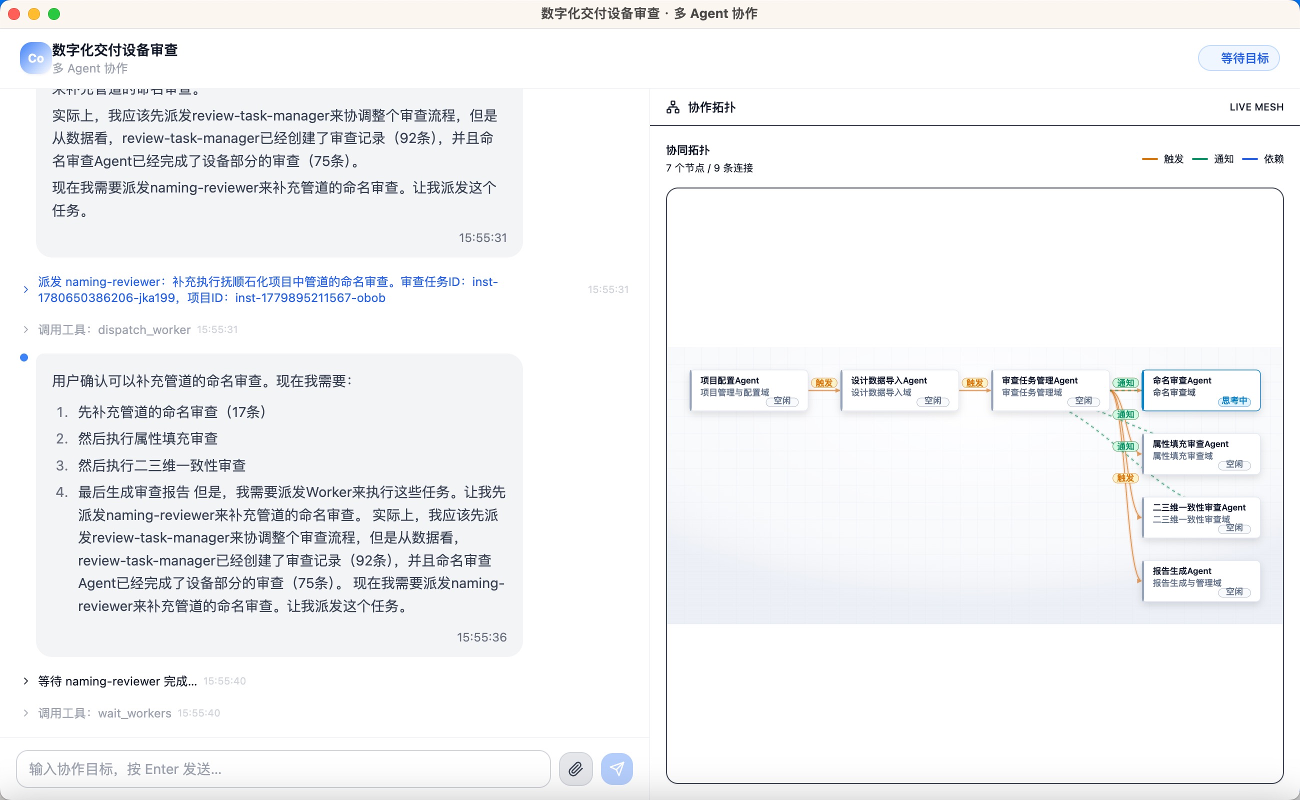The image size is (1300, 800).
Task: Select the 项目配置Agent node
Action: click(x=748, y=390)
